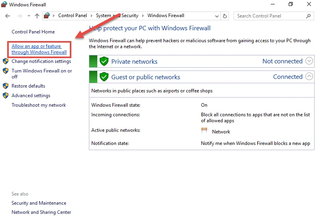Open Change notification settings link
The height and width of the screenshot is (223, 319).
(41, 61)
